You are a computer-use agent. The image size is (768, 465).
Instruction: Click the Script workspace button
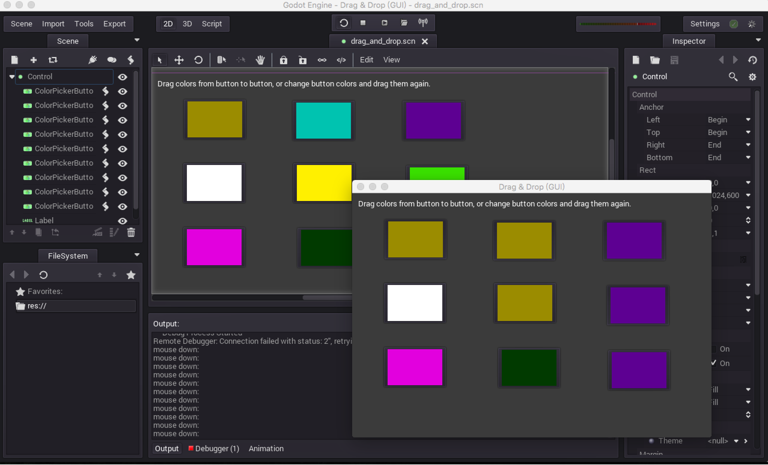tap(212, 24)
